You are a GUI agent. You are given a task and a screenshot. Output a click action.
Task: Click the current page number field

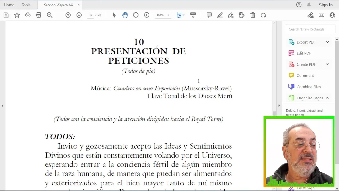[x=90, y=15]
